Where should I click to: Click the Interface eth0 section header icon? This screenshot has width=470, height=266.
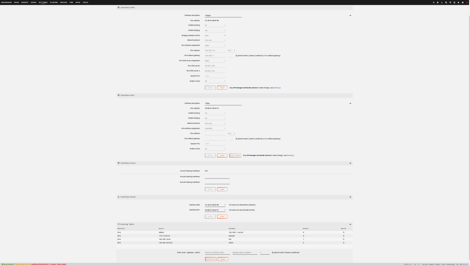coord(118,8)
